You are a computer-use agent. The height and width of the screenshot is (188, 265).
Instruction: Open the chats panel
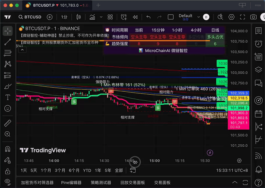pyautogui.click(x=258, y=83)
